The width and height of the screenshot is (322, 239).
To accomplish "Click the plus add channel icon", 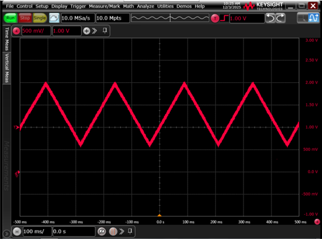I will tap(87, 31).
